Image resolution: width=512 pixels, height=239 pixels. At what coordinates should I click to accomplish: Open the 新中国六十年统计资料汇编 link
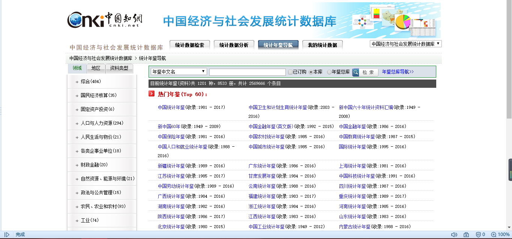pos(366,107)
